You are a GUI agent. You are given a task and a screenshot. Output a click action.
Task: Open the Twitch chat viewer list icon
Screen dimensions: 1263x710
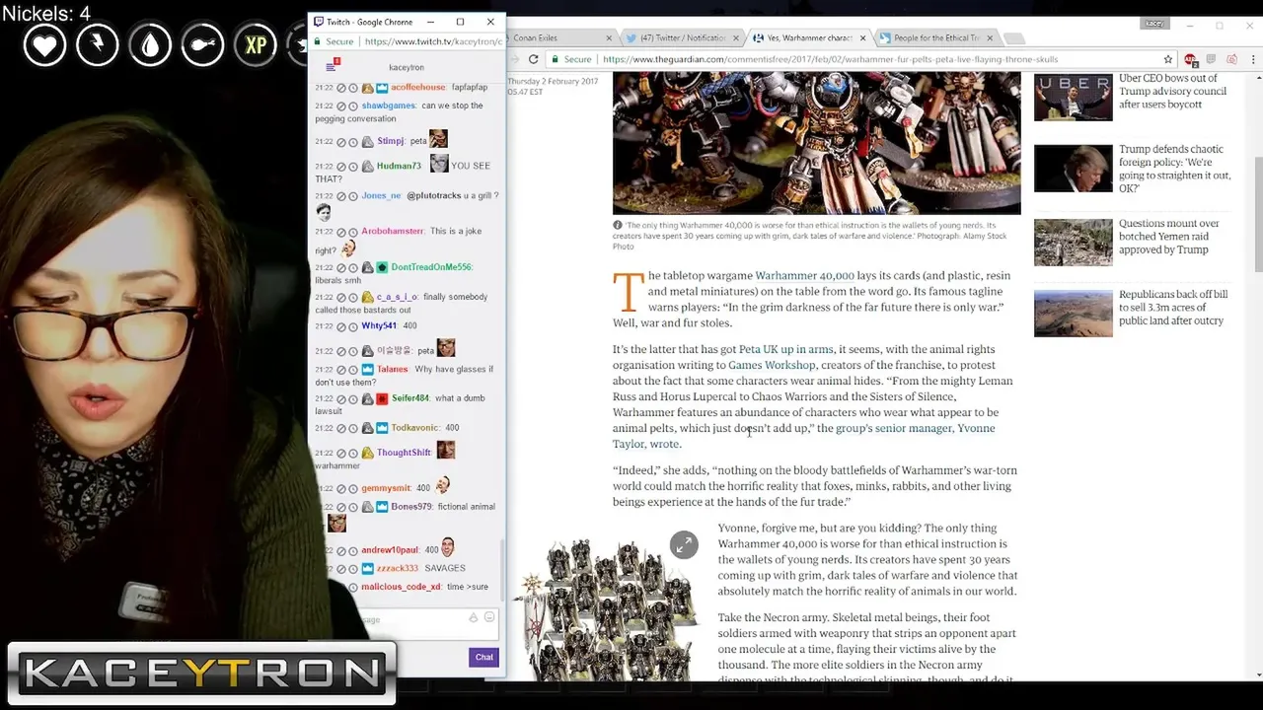tap(332, 66)
